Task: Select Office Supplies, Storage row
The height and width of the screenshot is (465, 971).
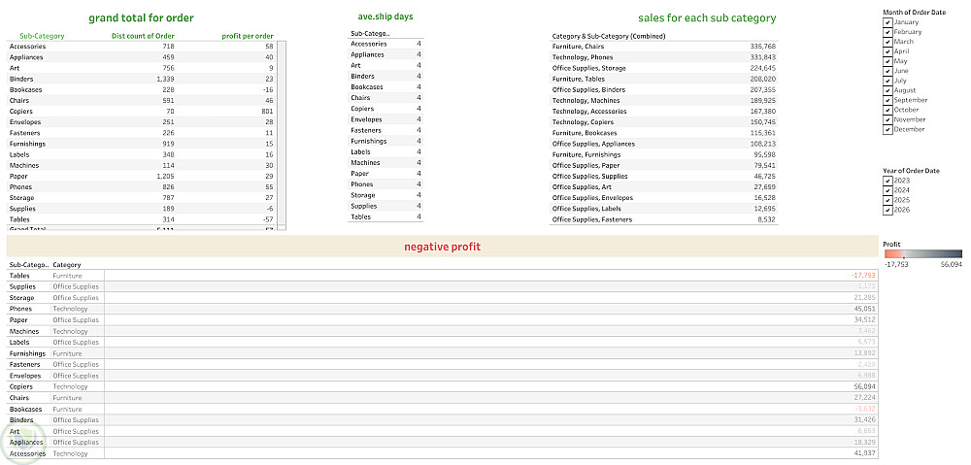Action: pyautogui.click(x=664, y=68)
